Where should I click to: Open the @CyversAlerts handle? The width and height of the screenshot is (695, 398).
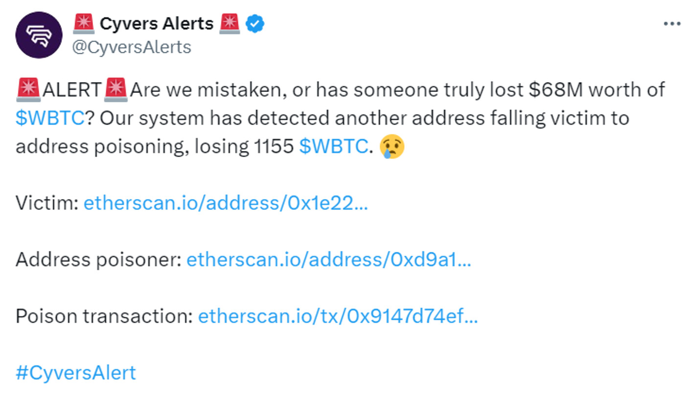tap(132, 47)
